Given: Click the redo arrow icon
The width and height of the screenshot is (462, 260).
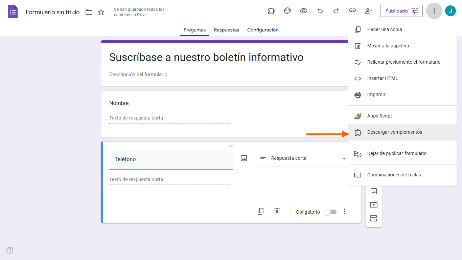Looking at the screenshot, I should (x=336, y=11).
